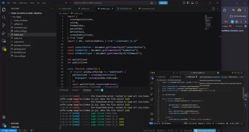Open vite.config.js in Explorer
This screenshot has height=132, width=249.
19,56
